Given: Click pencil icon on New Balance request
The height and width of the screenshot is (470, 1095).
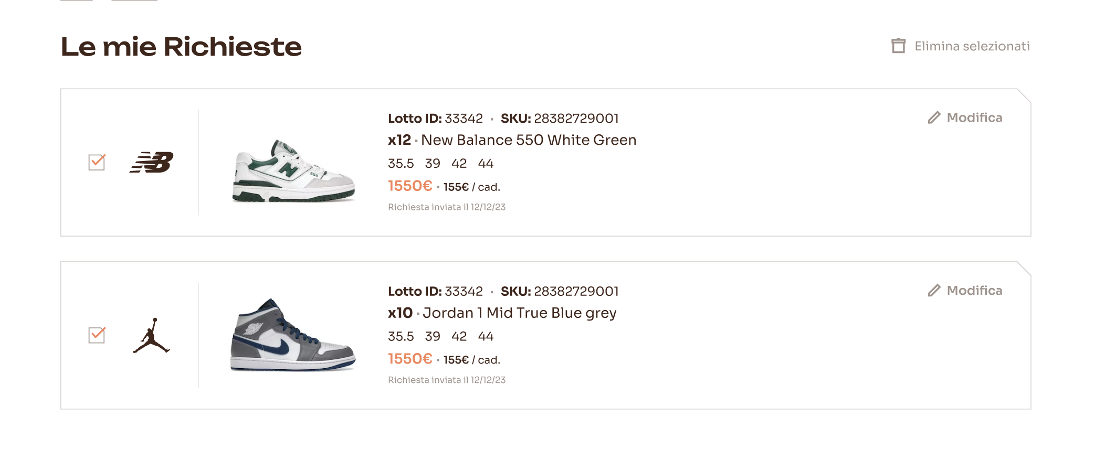Looking at the screenshot, I should [x=934, y=117].
